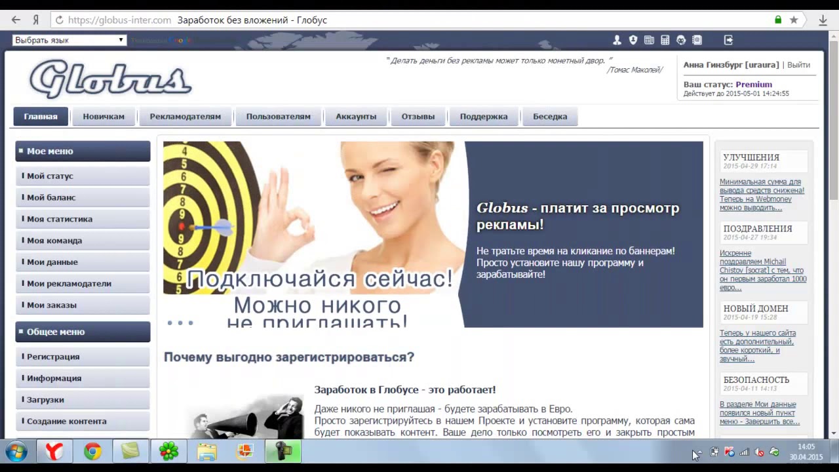Show hidden tray icons arrow
This screenshot has height=472, width=839.
click(699, 452)
